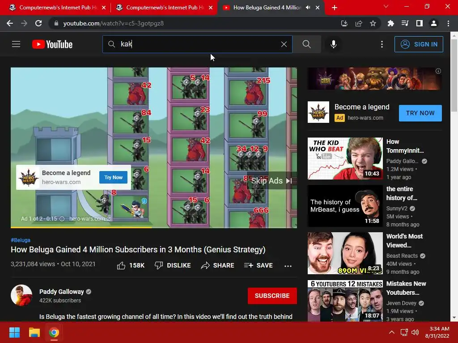Image resolution: width=458 pixels, height=343 pixels.
Task: Open network icon in system tray
Action: (x=404, y=332)
